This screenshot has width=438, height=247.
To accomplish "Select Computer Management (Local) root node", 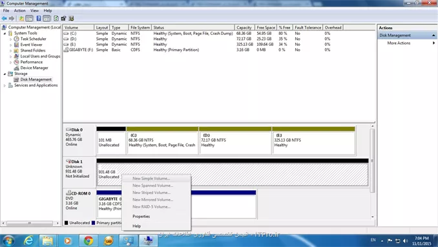I will tap(34, 27).
